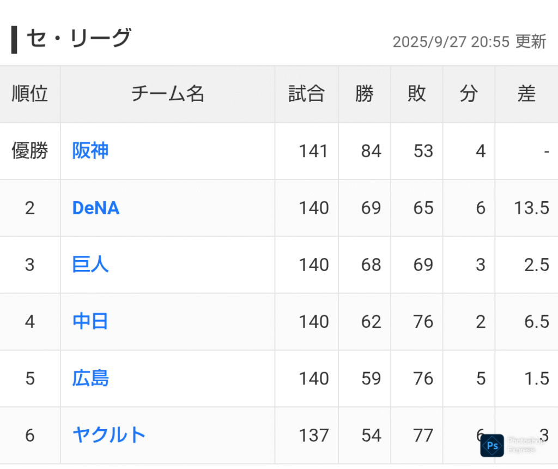
Task: Click the チーム名 column header
Action: [168, 94]
